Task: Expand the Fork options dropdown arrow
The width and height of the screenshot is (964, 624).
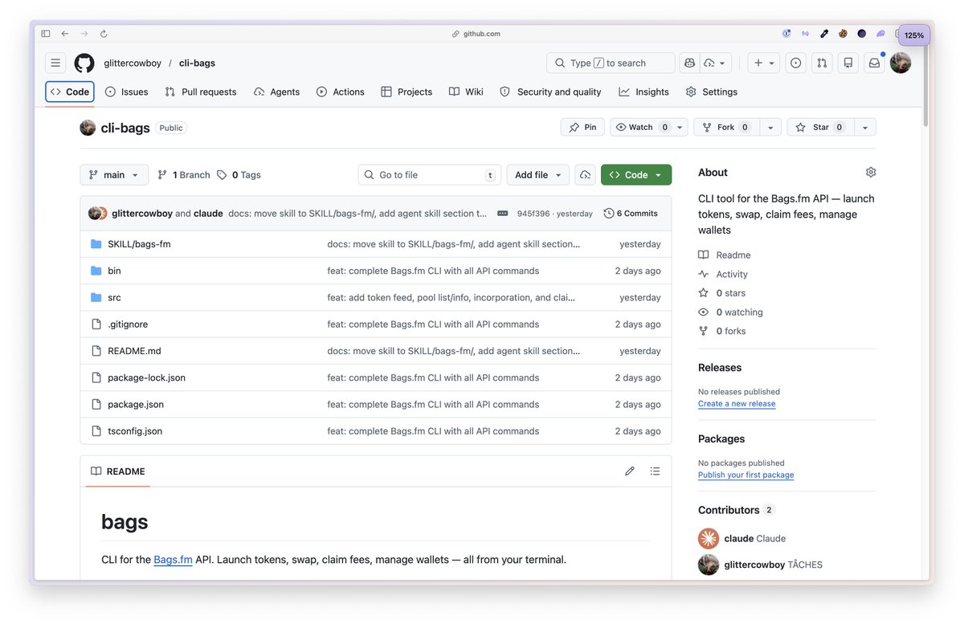Action: 770,127
